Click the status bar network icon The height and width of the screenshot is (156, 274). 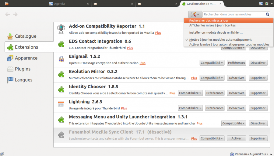tap(2, 154)
